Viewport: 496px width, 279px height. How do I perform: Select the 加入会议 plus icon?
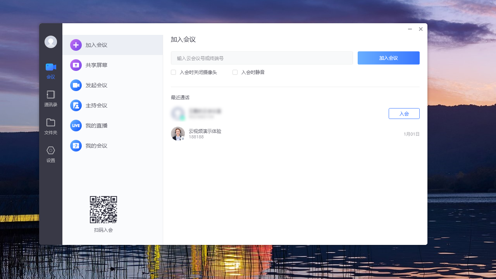coord(76,45)
